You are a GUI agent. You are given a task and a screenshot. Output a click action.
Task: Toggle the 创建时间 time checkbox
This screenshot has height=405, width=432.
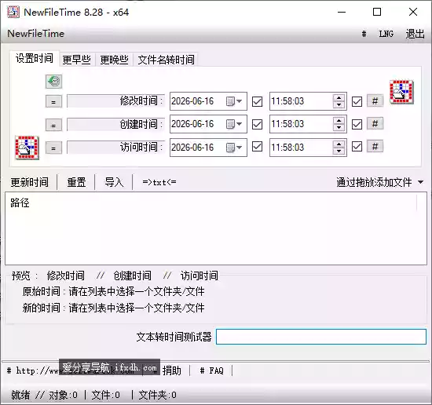(x=357, y=124)
